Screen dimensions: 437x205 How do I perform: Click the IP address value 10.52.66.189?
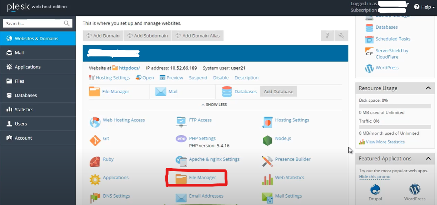(x=183, y=68)
